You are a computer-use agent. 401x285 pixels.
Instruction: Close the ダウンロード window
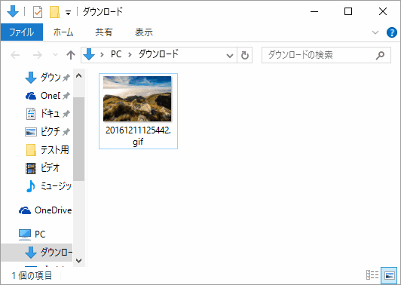click(383, 12)
